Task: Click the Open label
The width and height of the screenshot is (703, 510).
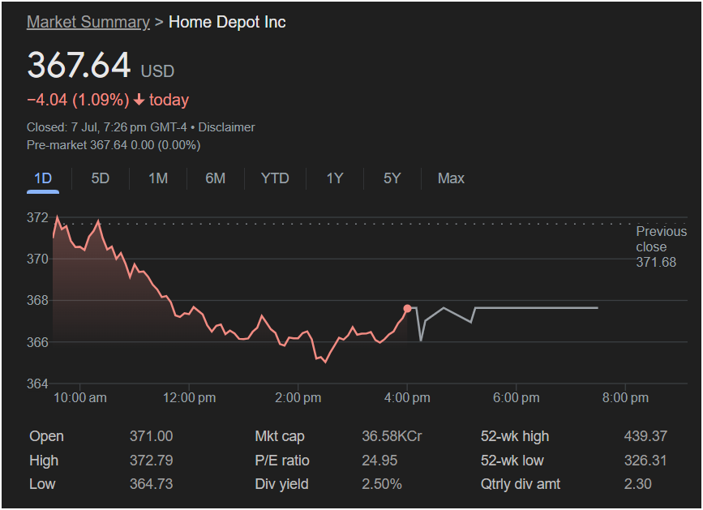Action: 47,436
